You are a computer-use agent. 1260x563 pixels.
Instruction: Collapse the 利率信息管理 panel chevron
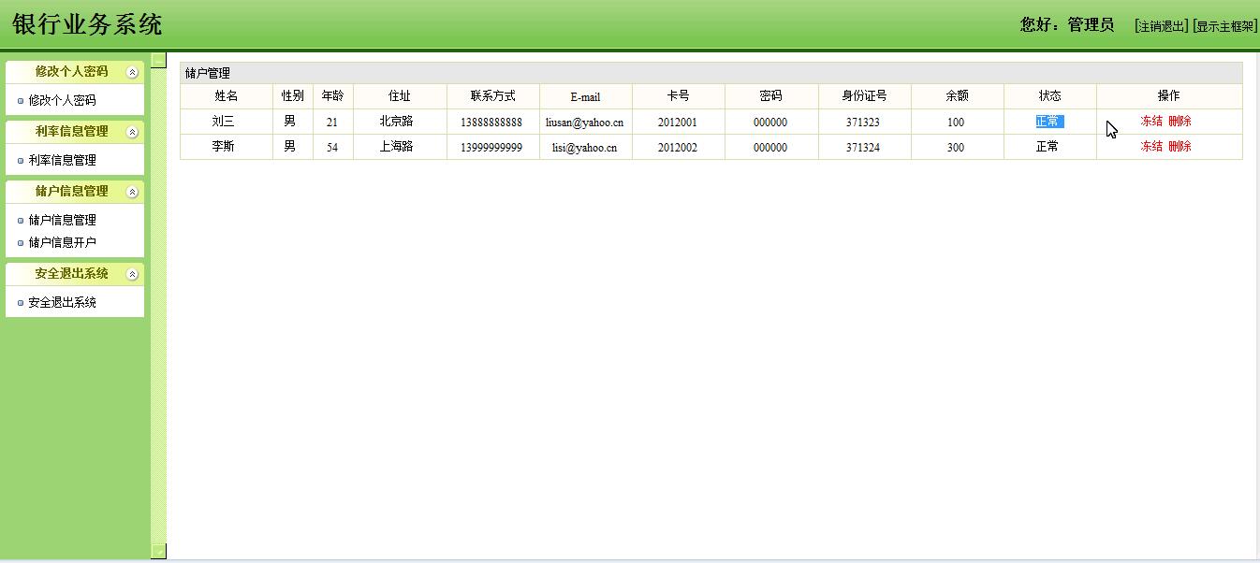132,132
